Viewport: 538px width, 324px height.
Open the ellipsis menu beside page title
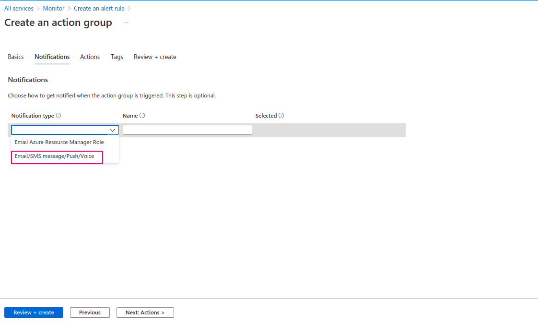click(126, 23)
